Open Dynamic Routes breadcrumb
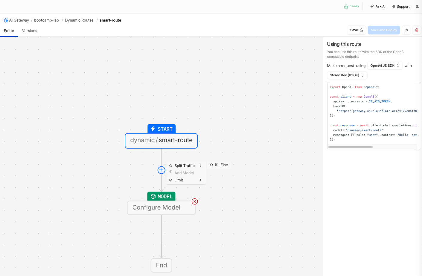Screen dimensions: 422x276 pos(79,20)
